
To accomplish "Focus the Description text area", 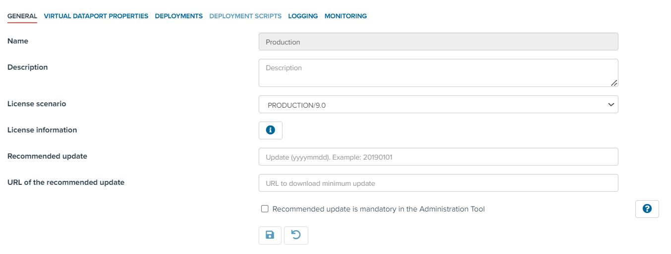I will coord(439,73).
